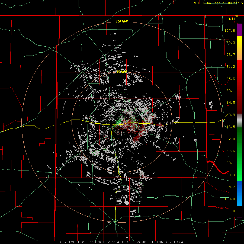Click the TH legend label
Screen dimensions: 244x244
[233, 211]
